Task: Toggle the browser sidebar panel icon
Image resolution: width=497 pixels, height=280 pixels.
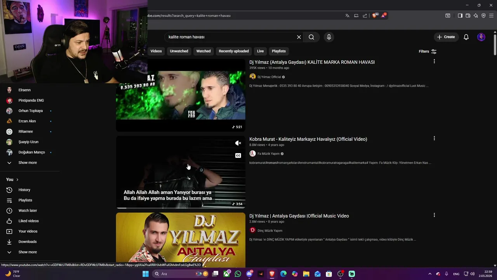Action: tap(460, 16)
